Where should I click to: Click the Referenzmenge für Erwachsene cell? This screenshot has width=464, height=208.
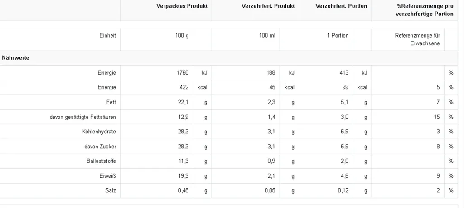point(417,39)
